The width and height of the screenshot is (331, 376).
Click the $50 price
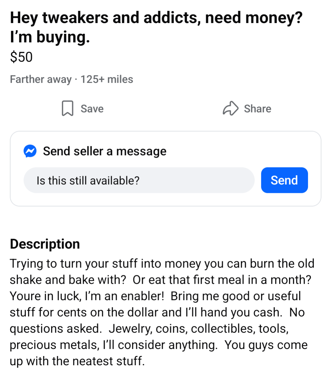coord(21,57)
